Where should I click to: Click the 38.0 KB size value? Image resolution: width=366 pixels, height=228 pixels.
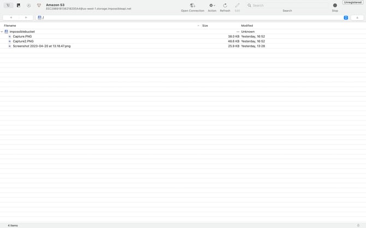click(x=233, y=37)
